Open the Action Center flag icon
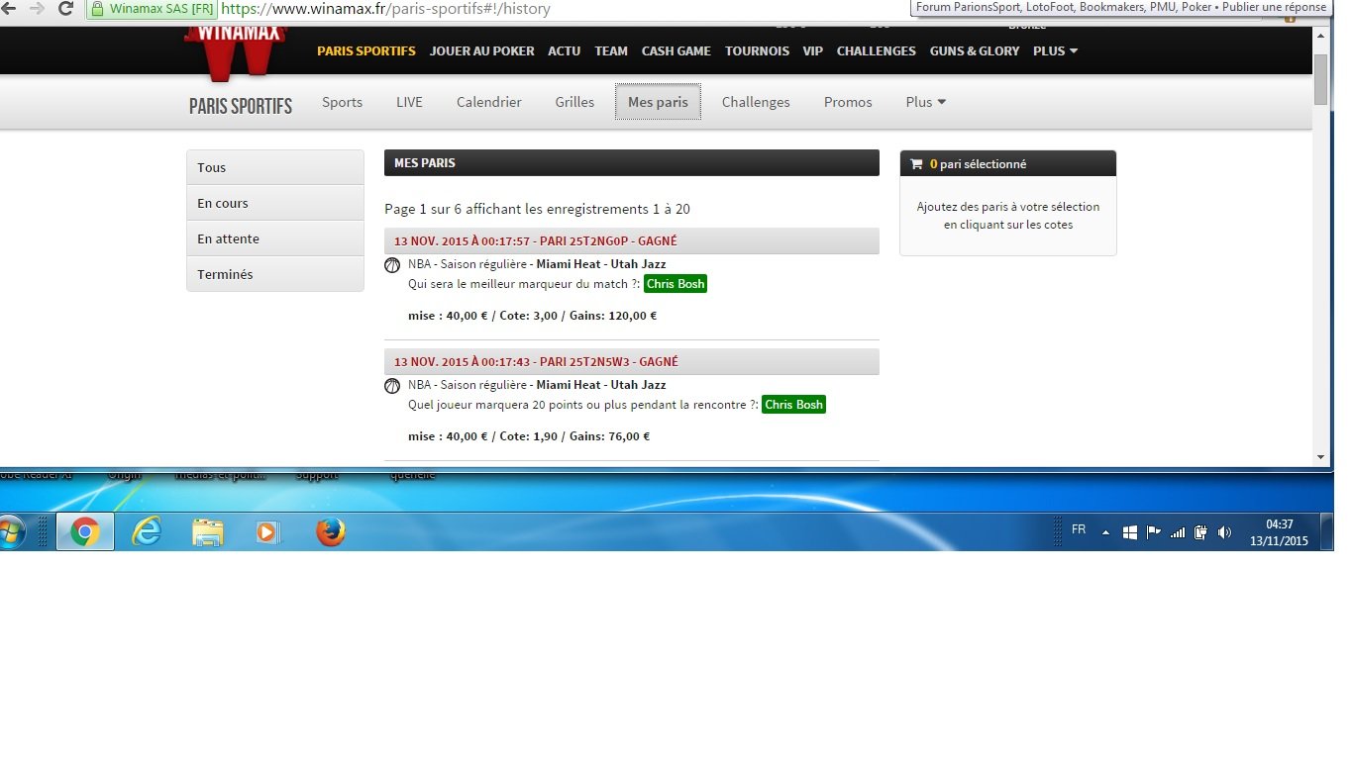Screen dimensions: 1353x760 1154,532
